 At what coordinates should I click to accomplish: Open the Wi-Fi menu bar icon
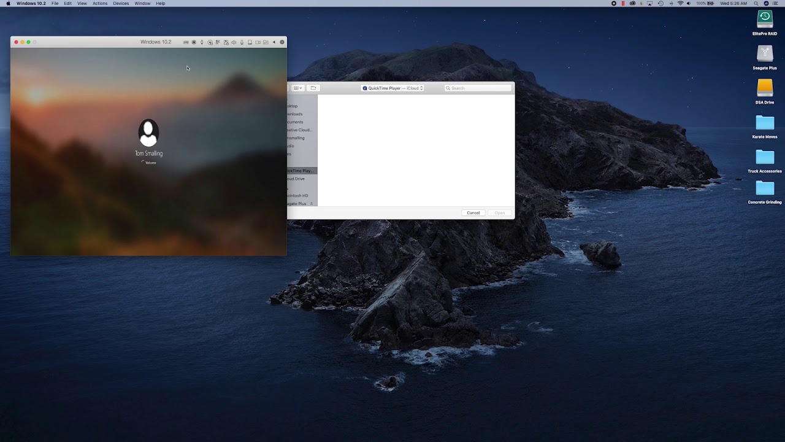(x=680, y=4)
